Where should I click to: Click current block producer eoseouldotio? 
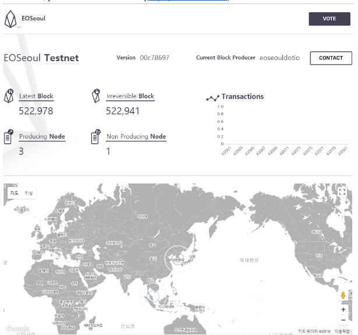click(279, 58)
